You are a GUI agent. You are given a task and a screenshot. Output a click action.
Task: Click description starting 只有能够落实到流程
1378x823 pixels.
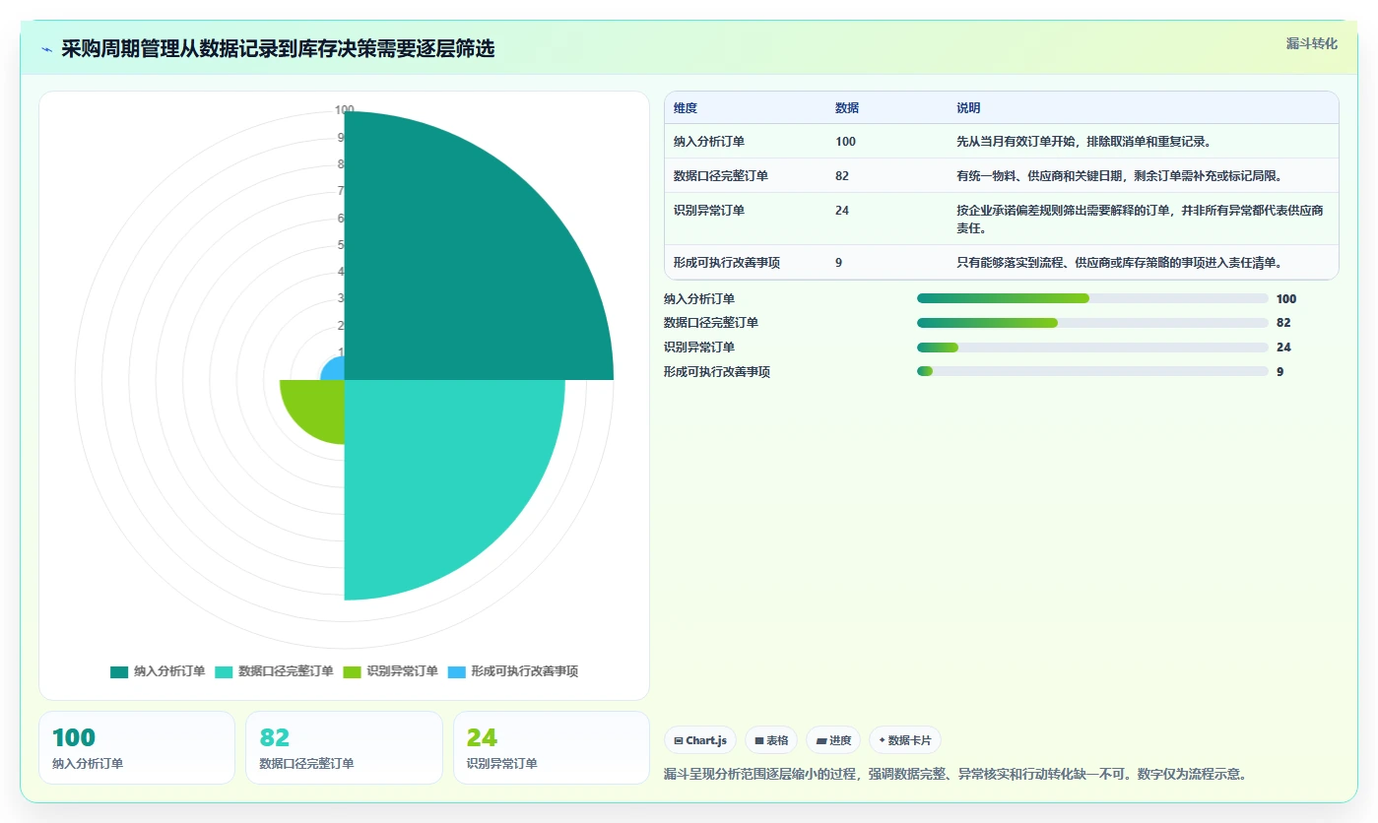point(1119,262)
